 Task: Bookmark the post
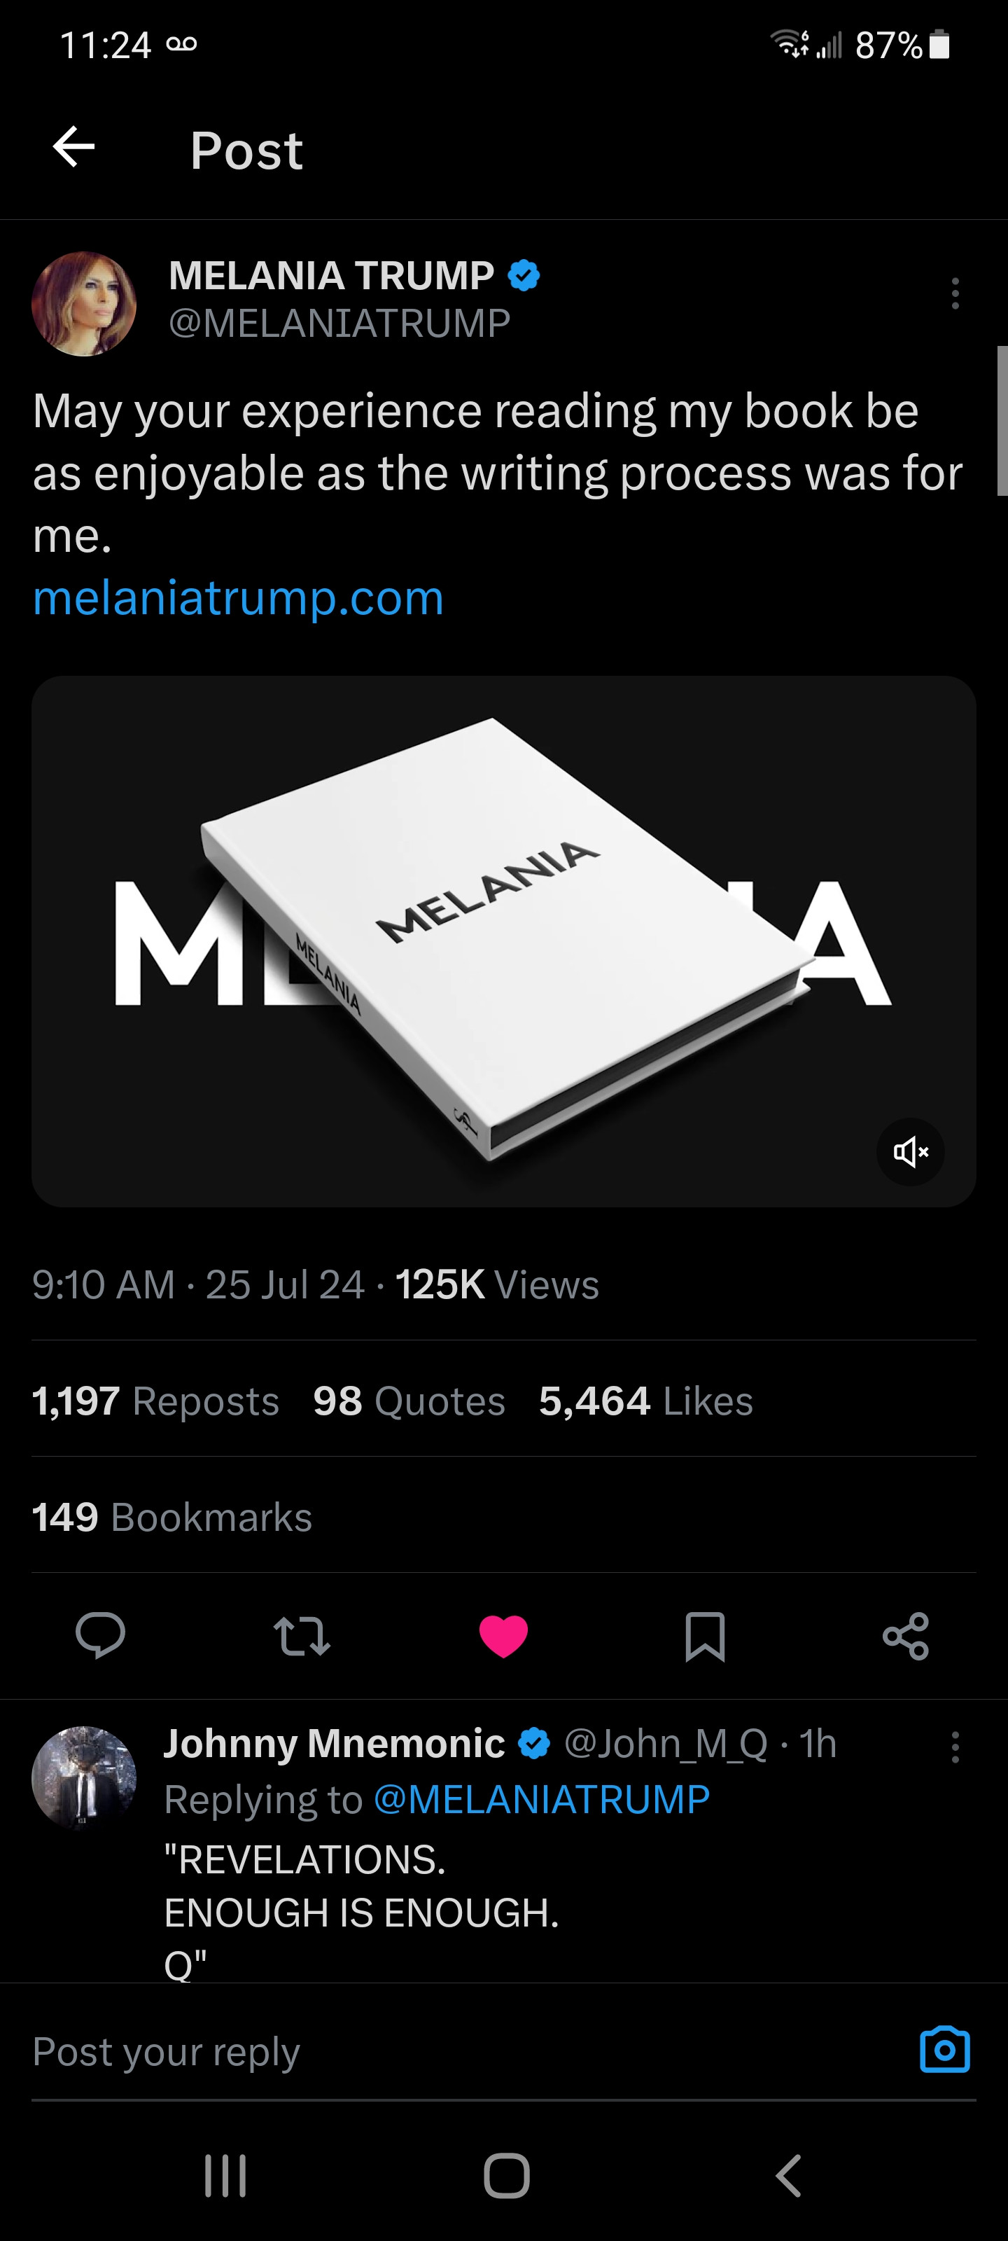(704, 1635)
